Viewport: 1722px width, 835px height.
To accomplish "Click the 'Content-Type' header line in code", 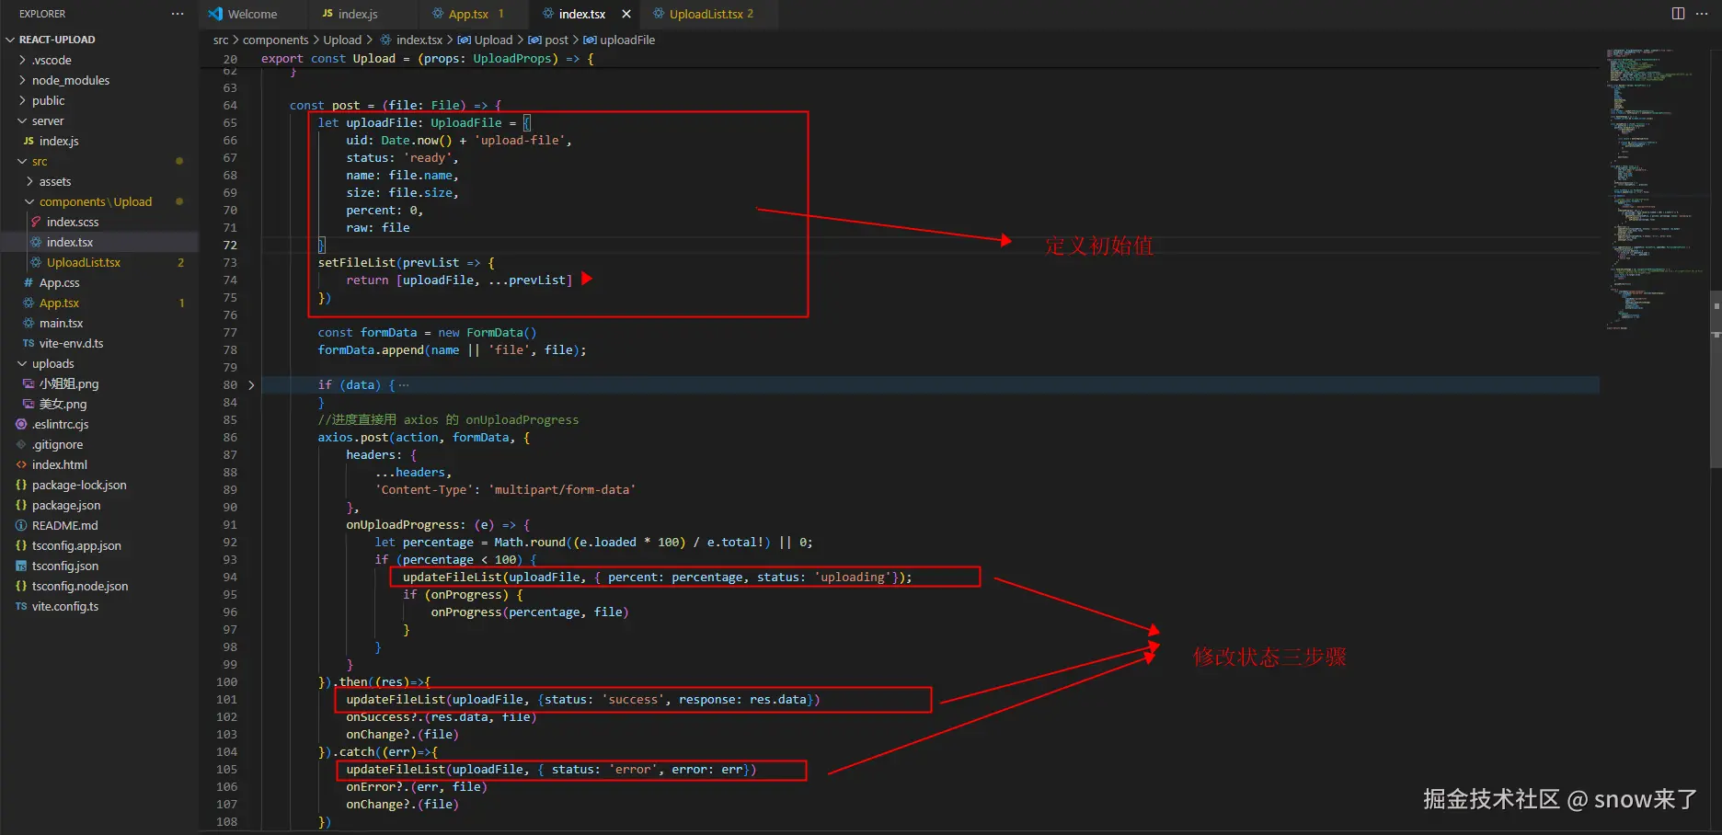I will [504, 490].
